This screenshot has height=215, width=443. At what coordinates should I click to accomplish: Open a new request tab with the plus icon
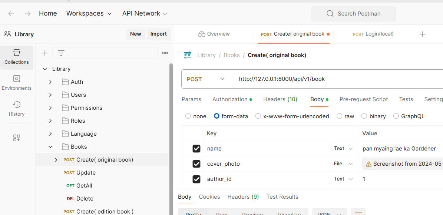pos(423,34)
